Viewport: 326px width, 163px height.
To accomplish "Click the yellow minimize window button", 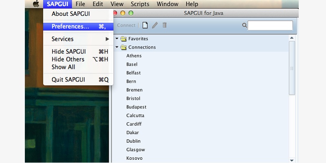I will [123, 13].
